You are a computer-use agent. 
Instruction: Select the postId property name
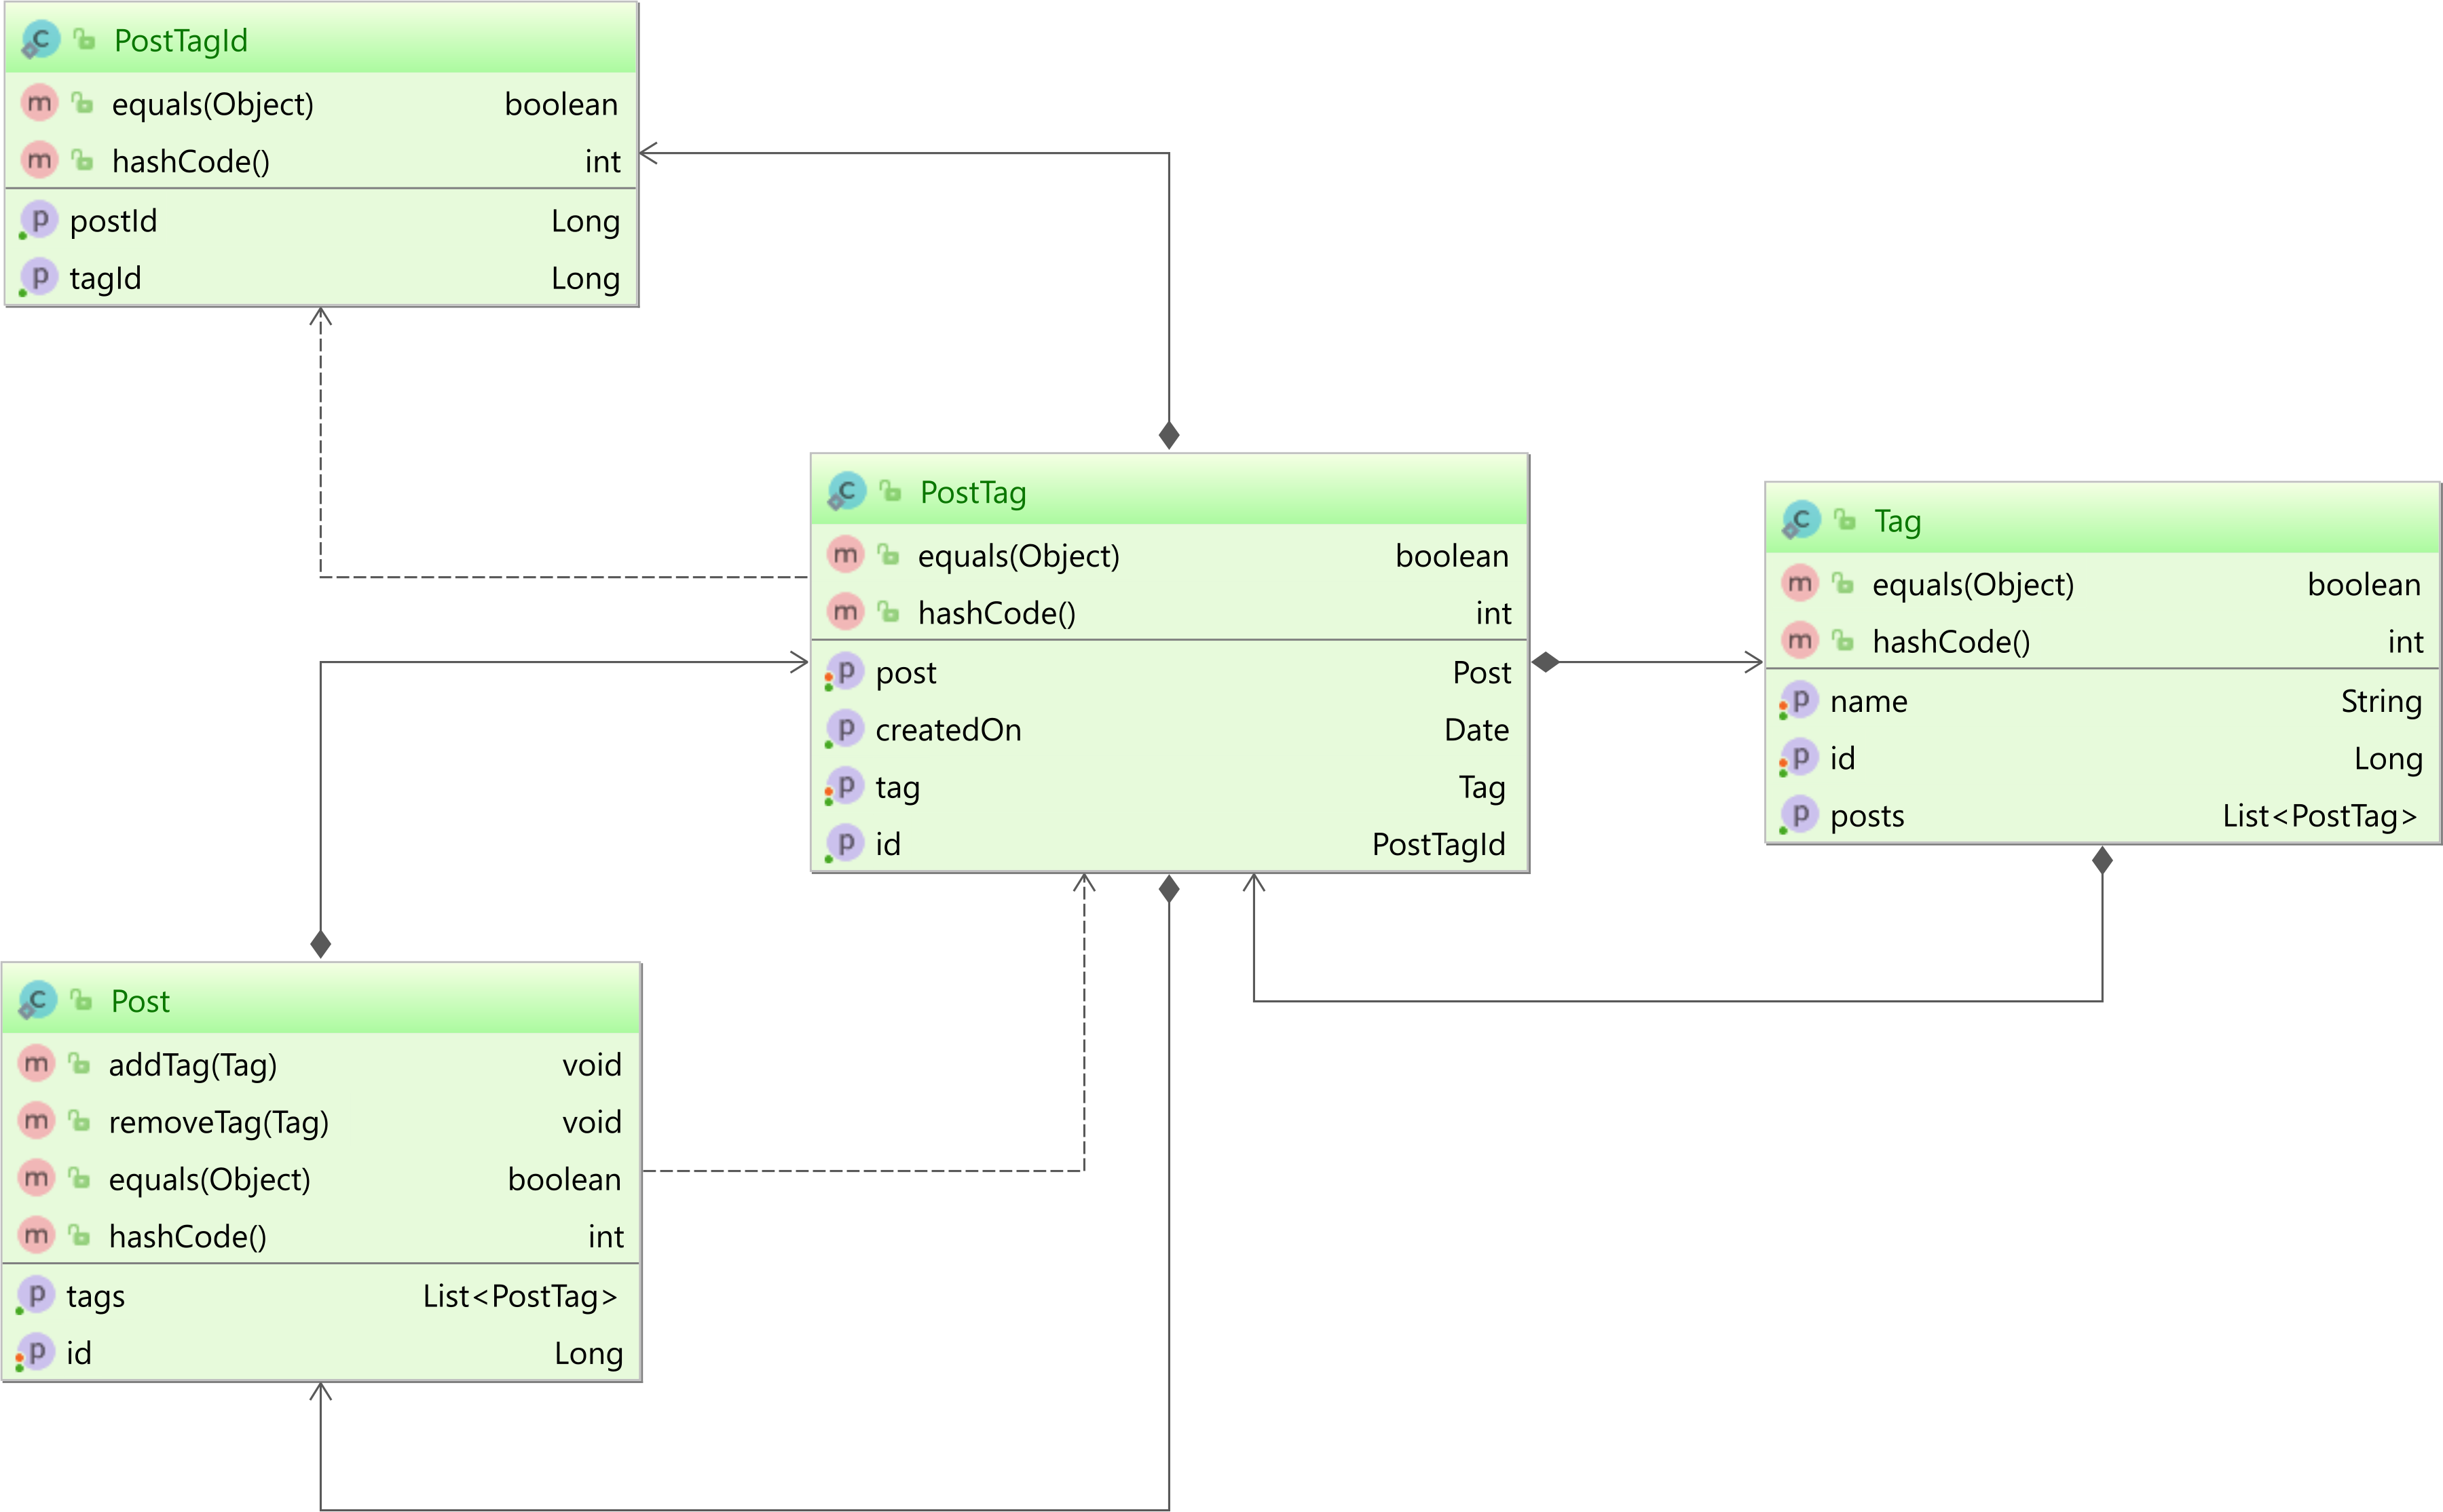tap(113, 221)
